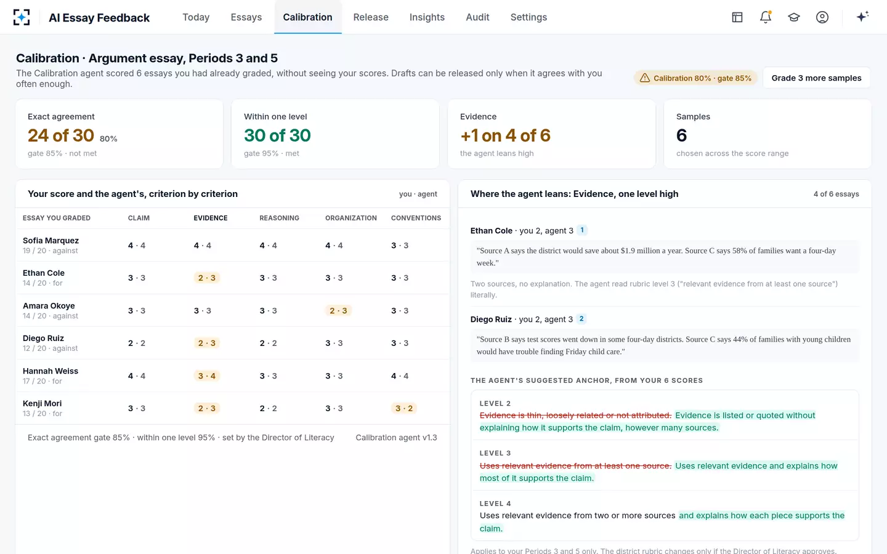Open the Release tab
This screenshot has height=554, width=887.
tap(371, 17)
